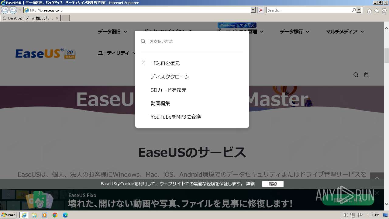Launch Chrome from taskbar

55,215
